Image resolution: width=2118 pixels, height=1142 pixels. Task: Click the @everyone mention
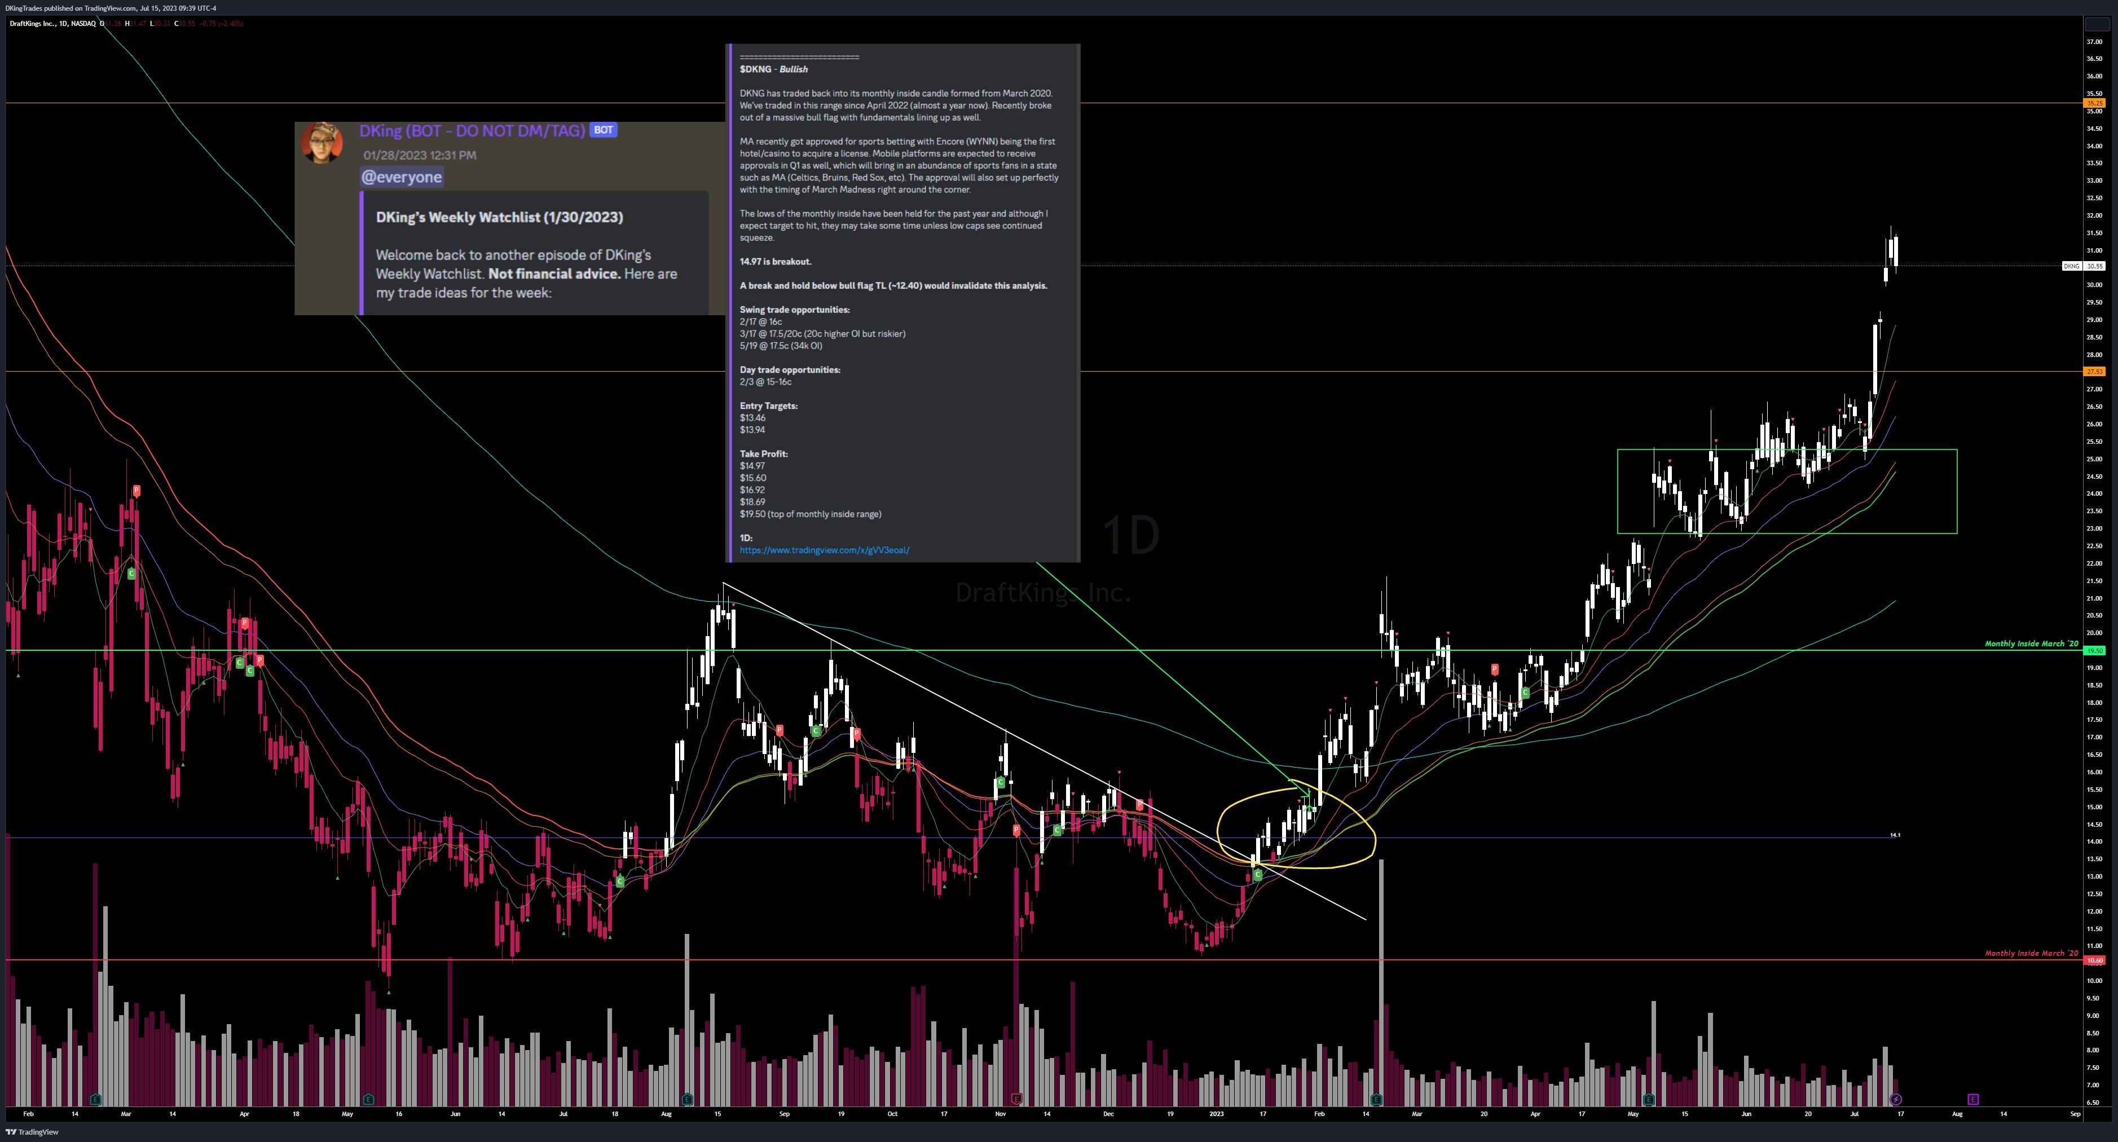pyautogui.click(x=401, y=177)
